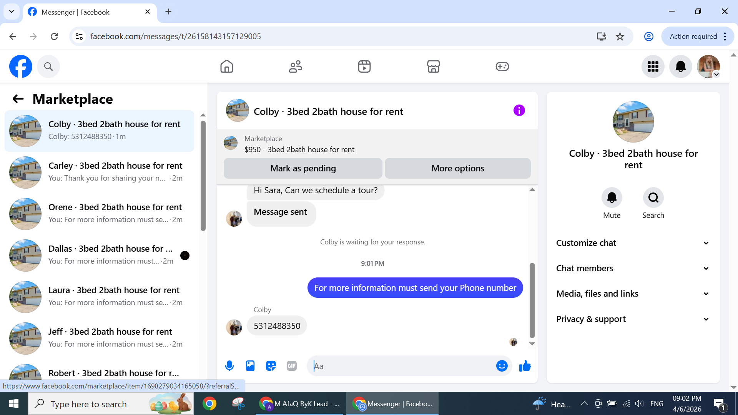Image resolution: width=738 pixels, height=415 pixels.
Task: Open the Colby chat header title
Action: (x=328, y=111)
